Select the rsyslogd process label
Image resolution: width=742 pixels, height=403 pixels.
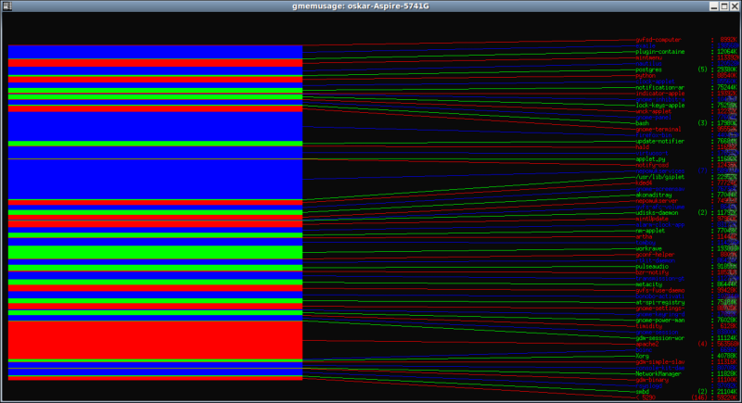coord(648,386)
